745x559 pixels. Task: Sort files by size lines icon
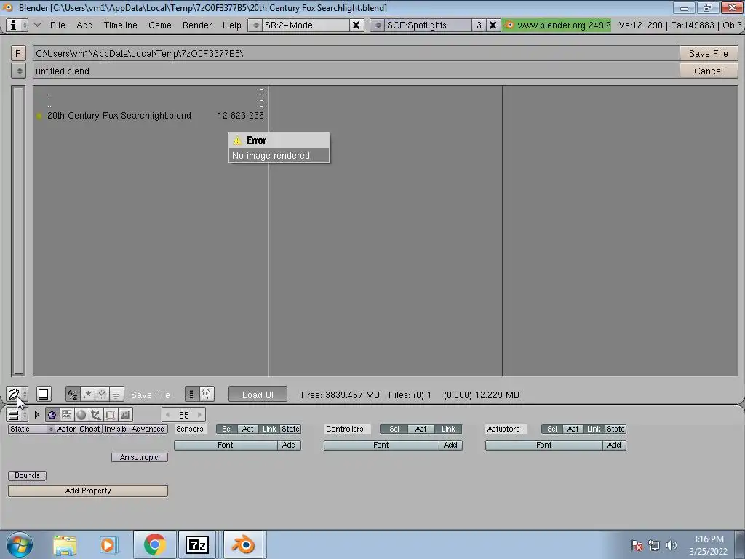pos(116,395)
